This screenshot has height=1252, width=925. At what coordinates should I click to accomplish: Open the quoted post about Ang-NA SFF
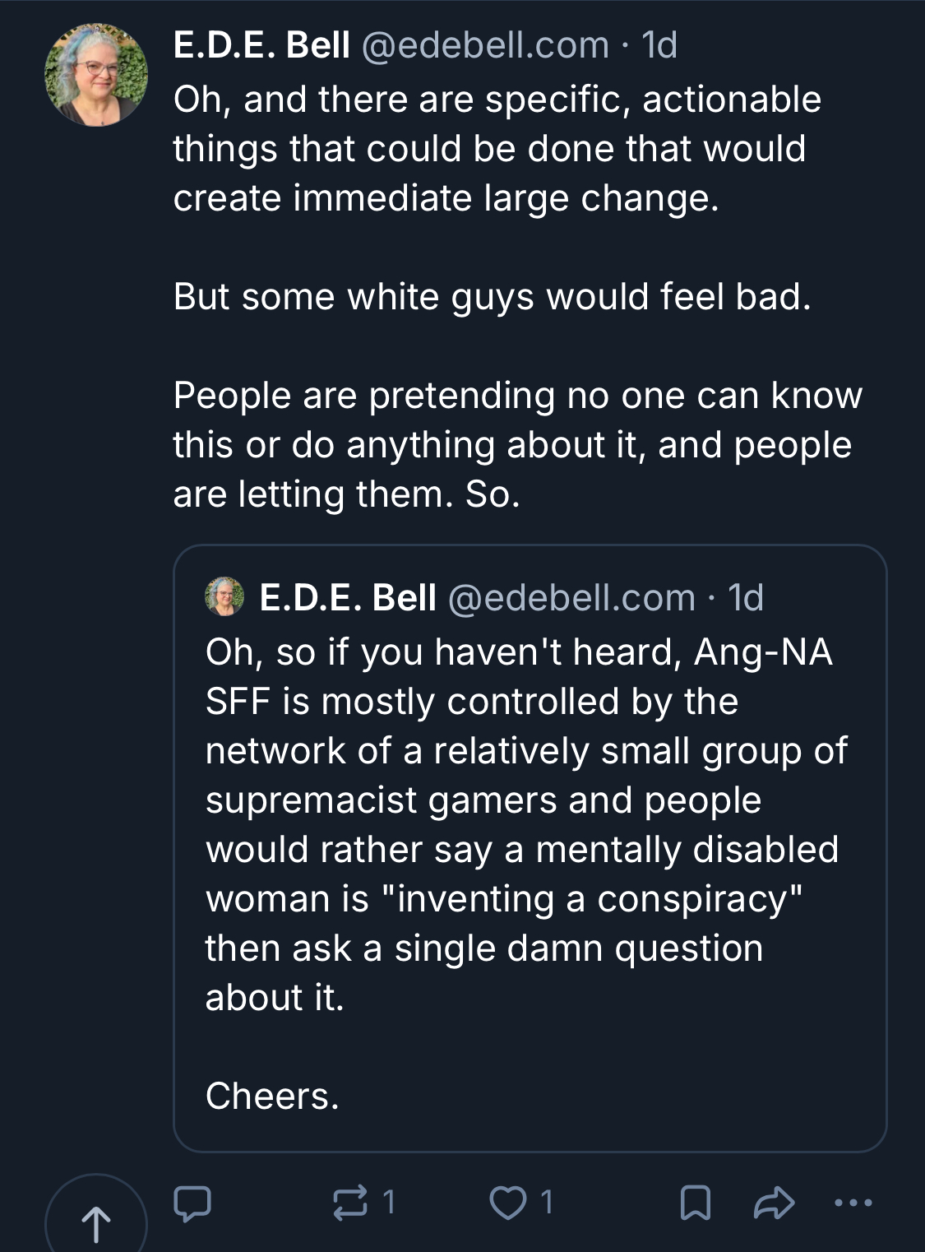(x=530, y=848)
